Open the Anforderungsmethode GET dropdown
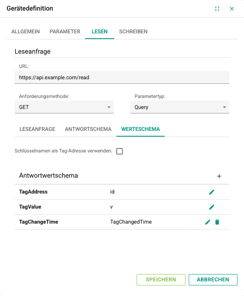The height and width of the screenshot is (296, 244). coord(64,107)
